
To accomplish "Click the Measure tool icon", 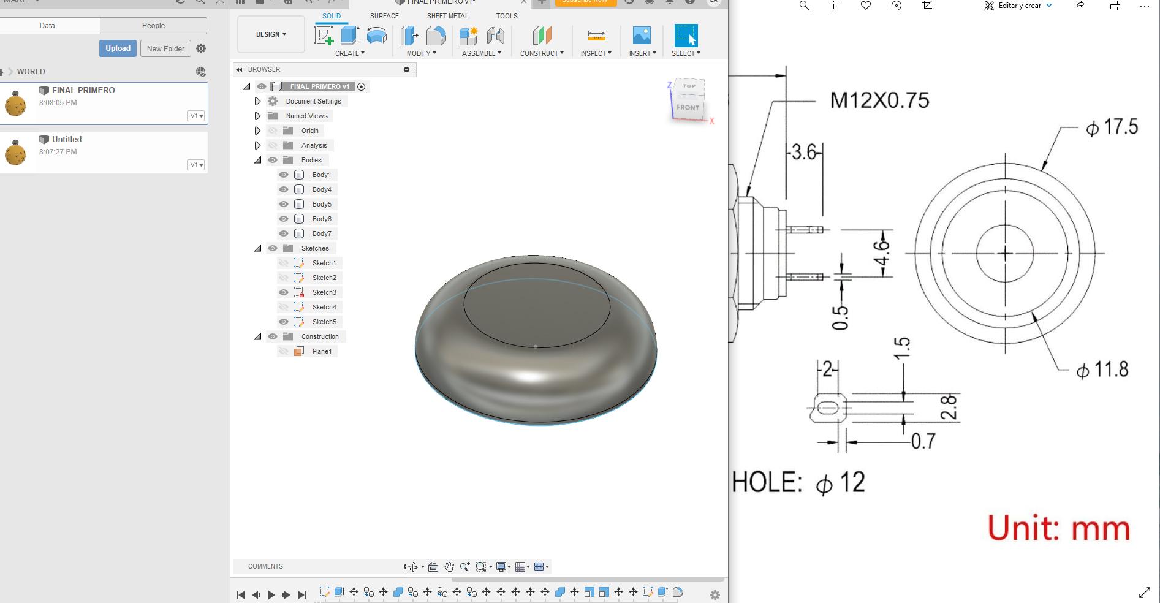I will (596, 36).
